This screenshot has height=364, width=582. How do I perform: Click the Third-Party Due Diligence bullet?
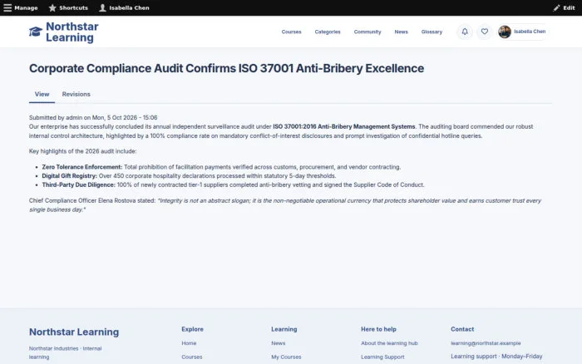pos(233,184)
